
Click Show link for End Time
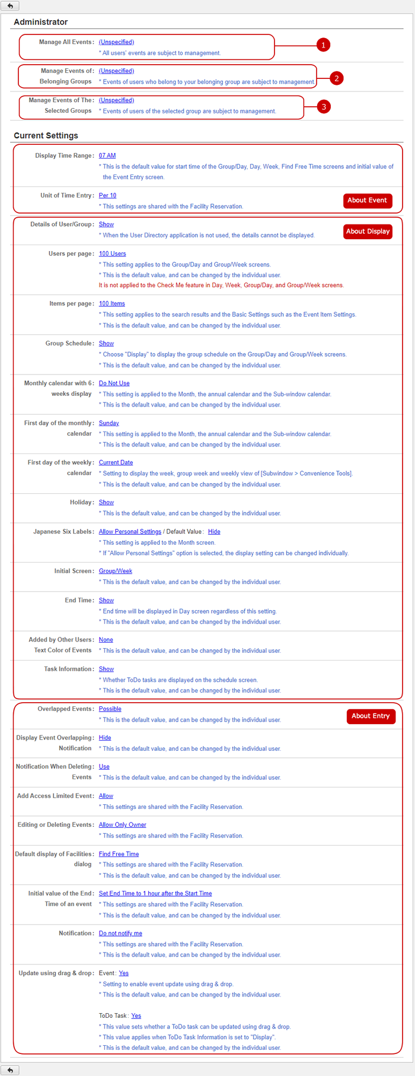point(106,601)
